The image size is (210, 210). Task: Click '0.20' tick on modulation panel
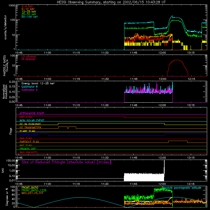(x=12, y=82)
